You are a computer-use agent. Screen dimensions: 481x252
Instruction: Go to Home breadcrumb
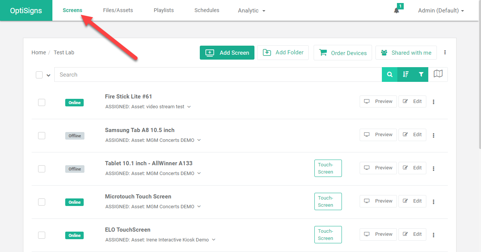coord(39,52)
